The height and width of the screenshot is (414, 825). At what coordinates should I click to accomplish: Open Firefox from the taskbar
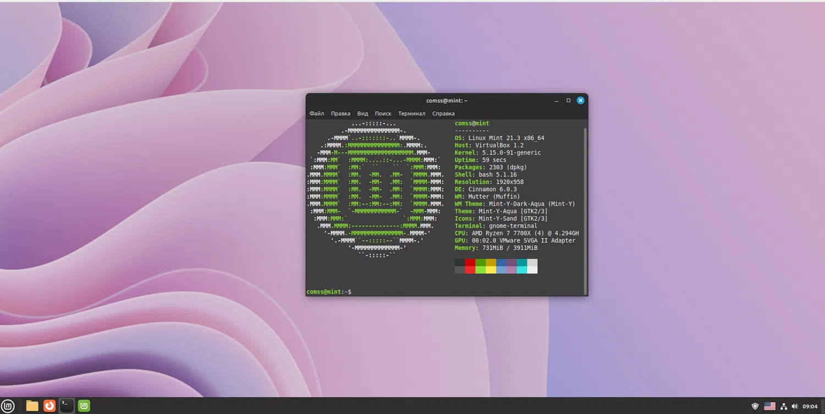(x=50, y=406)
